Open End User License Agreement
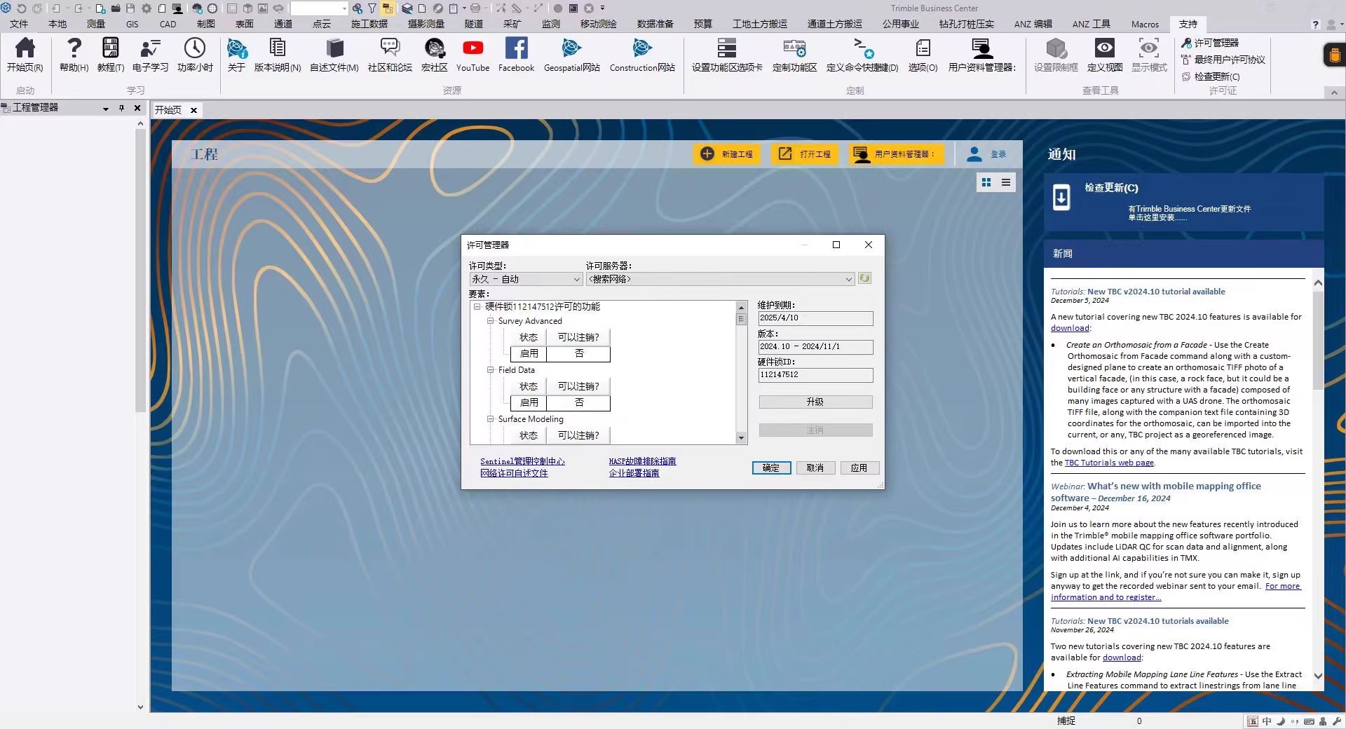 point(1223,60)
